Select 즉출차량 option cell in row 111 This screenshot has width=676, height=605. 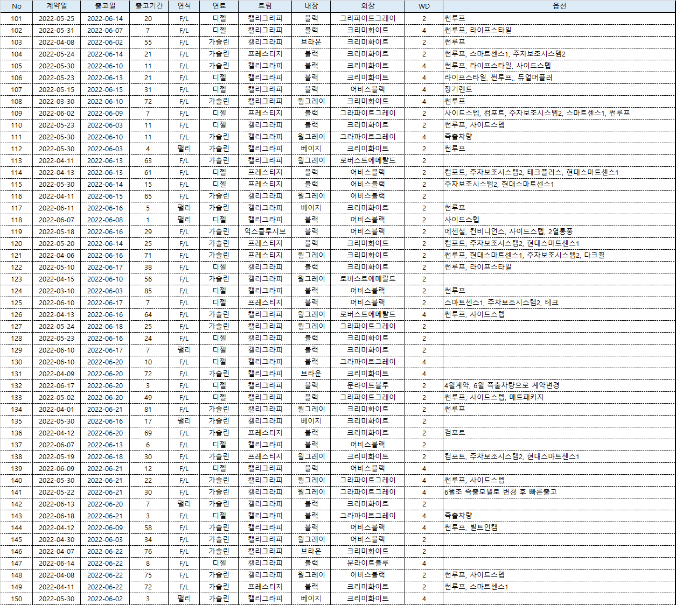pos(559,137)
